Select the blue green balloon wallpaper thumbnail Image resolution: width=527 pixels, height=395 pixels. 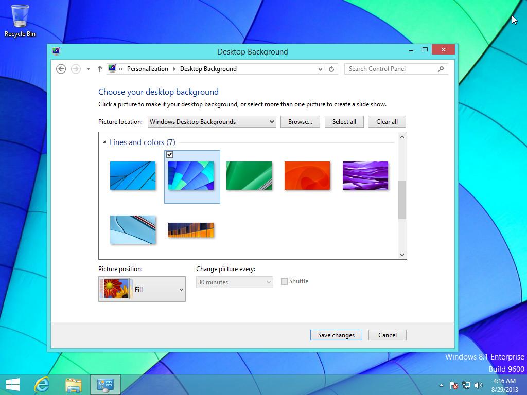click(191, 176)
